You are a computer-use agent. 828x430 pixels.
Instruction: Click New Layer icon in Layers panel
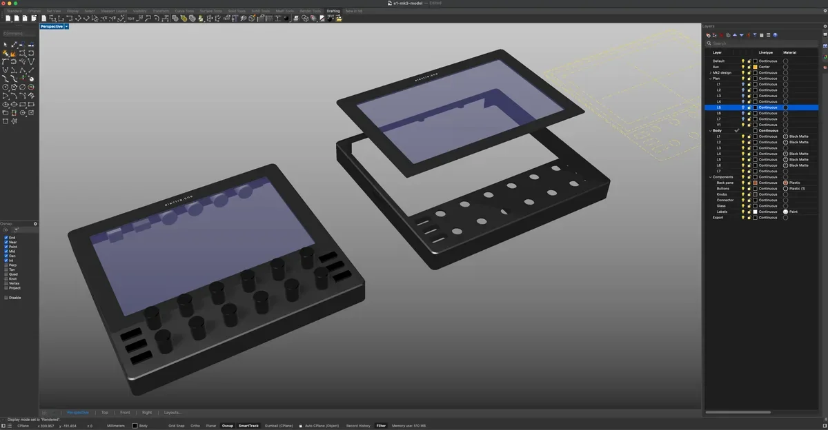[708, 35]
